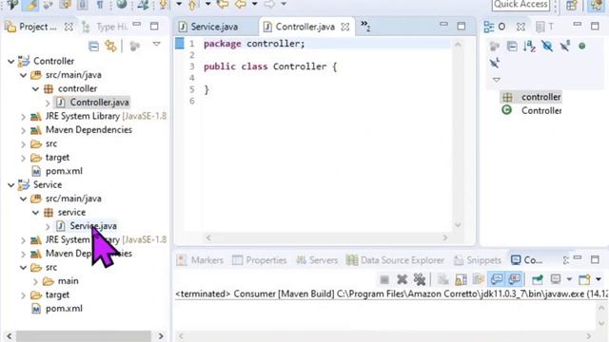Click Collapse All in Outline toolbar
The height and width of the screenshot is (342, 609).
[x=512, y=47]
